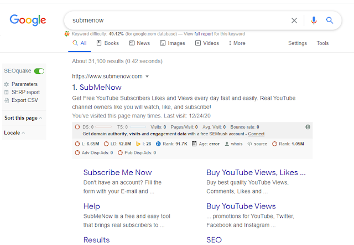Open dropdown arrow next to submenow.com URL
The width and height of the screenshot is (354, 245).
[147, 76]
